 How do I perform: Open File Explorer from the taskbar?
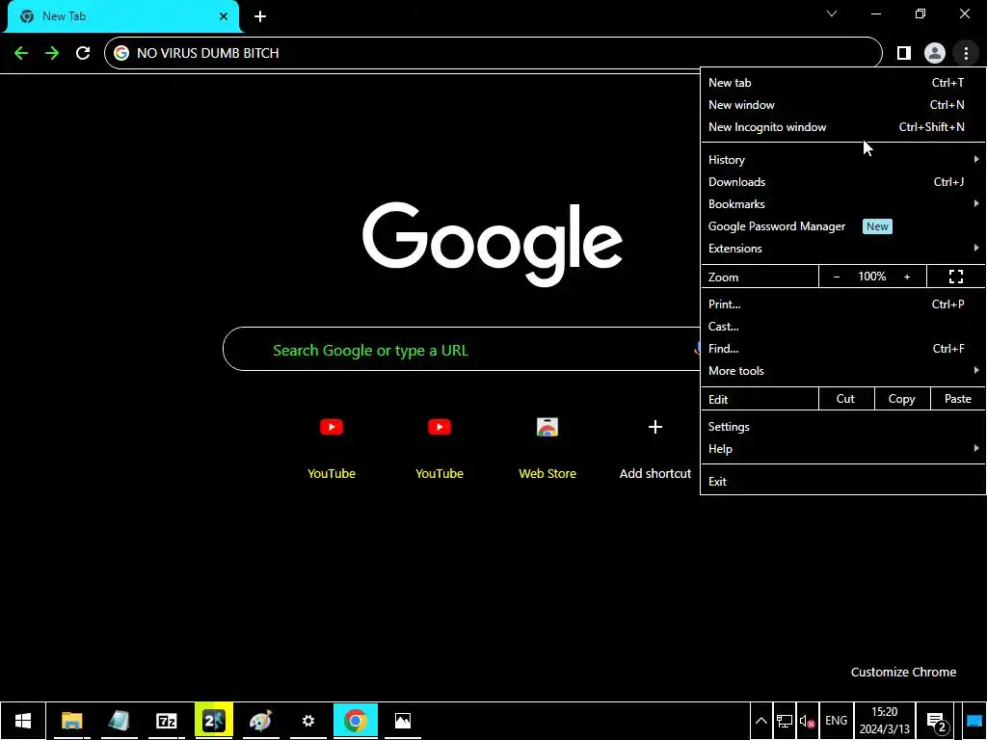pos(71,721)
